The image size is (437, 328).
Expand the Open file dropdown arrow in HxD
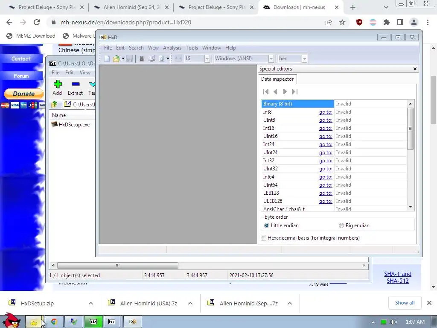tap(123, 58)
